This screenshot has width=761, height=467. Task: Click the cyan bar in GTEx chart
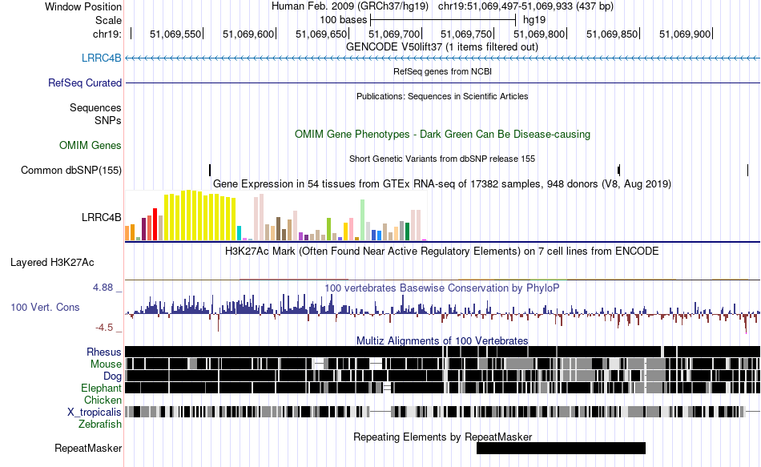click(x=239, y=233)
